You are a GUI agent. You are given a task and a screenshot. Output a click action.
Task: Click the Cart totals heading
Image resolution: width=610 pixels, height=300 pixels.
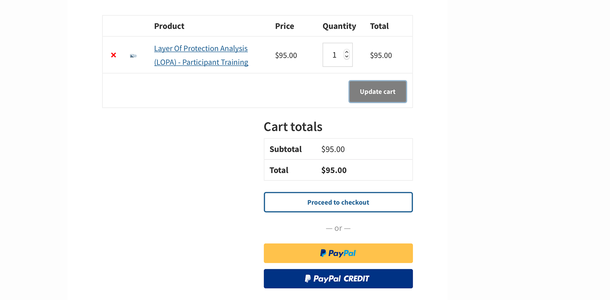pyautogui.click(x=293, y=126)
